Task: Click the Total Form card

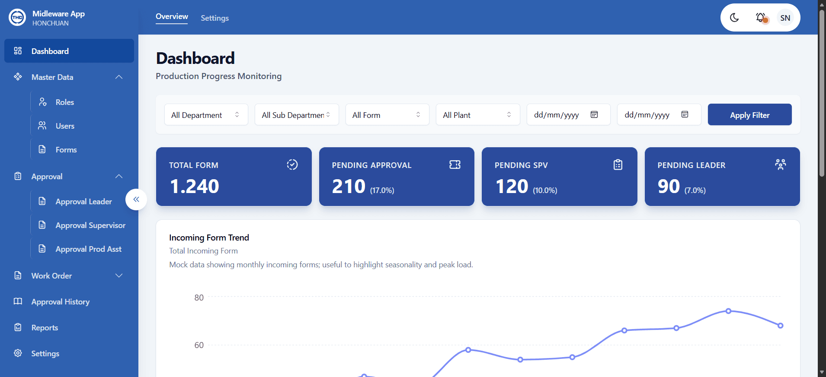Action: 234,177
